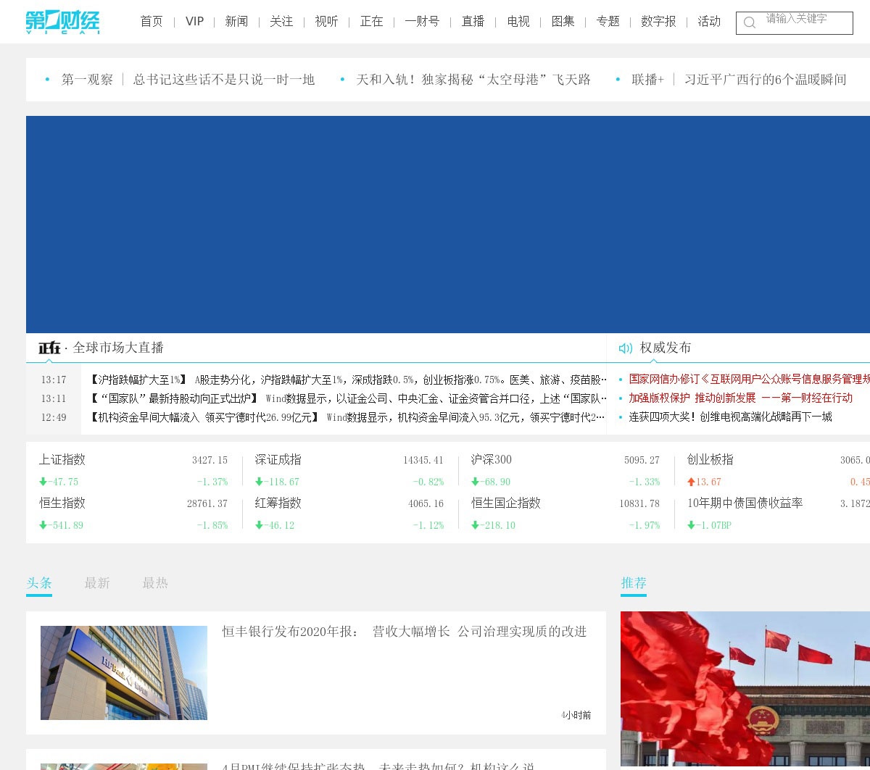Open 一财号 navigation item

[x=422, y=22]
